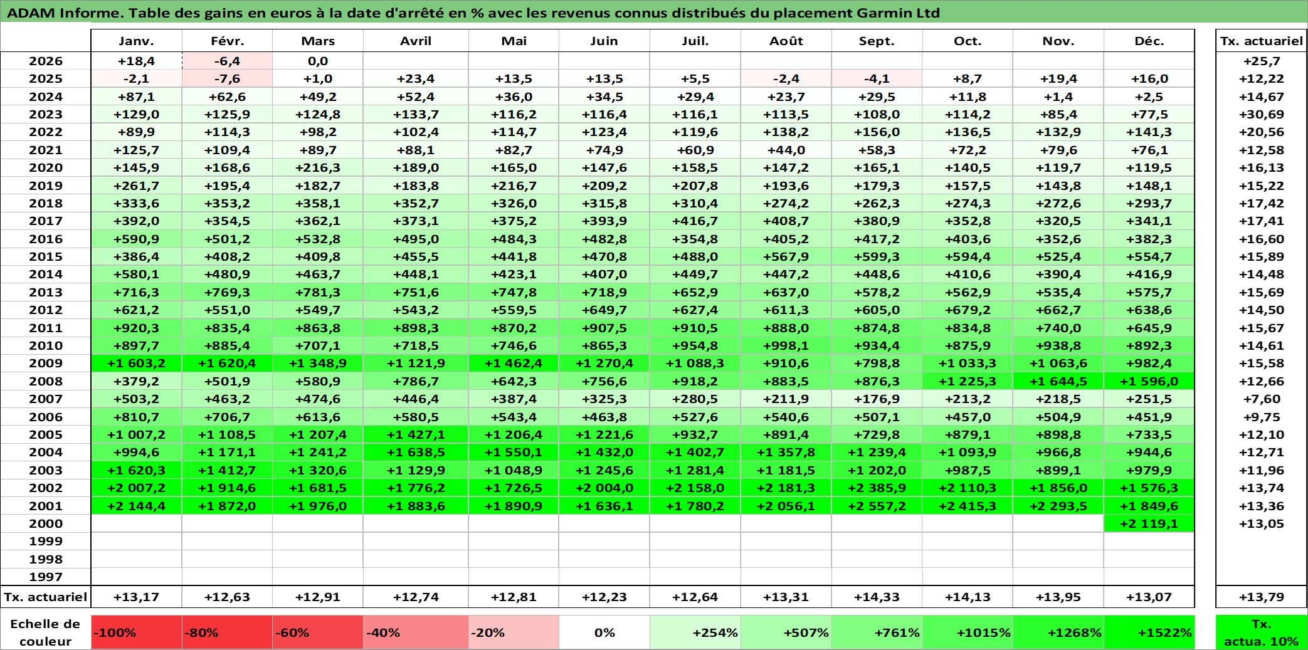Select the actuarial rate +7,60
This screenshot has width=1308, height=650.
1262,399
